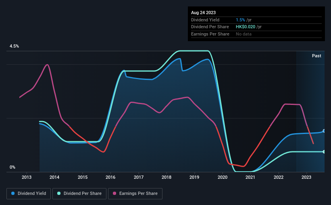Click the 1.5% dividend yield value
331x205 pixels.
240,20
